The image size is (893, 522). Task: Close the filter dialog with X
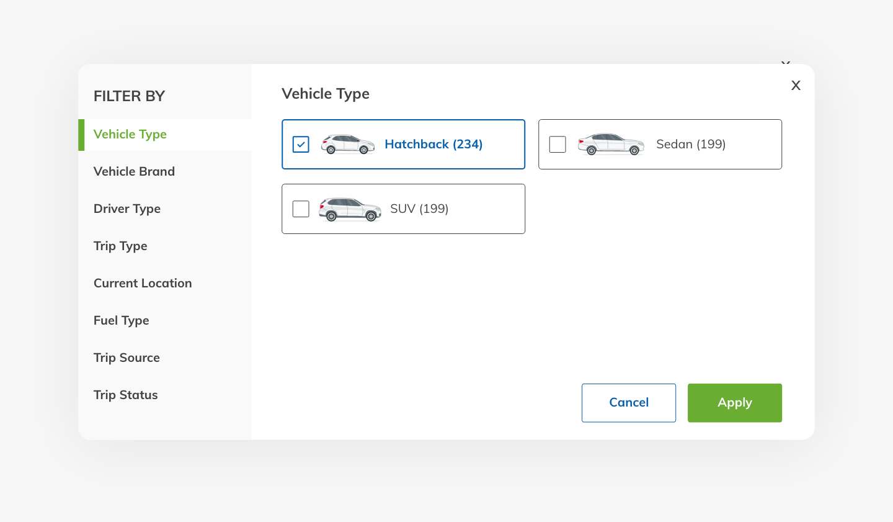point(796,86)
